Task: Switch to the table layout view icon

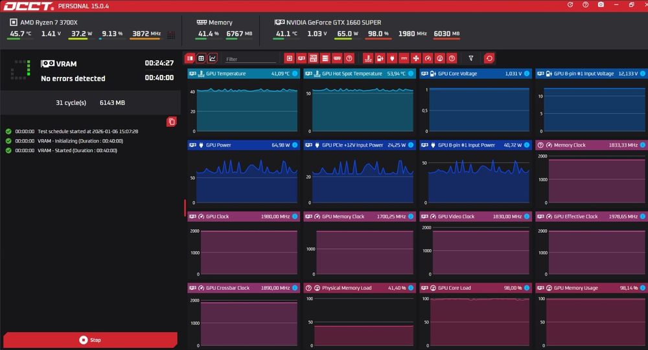Action: [202, 58]
